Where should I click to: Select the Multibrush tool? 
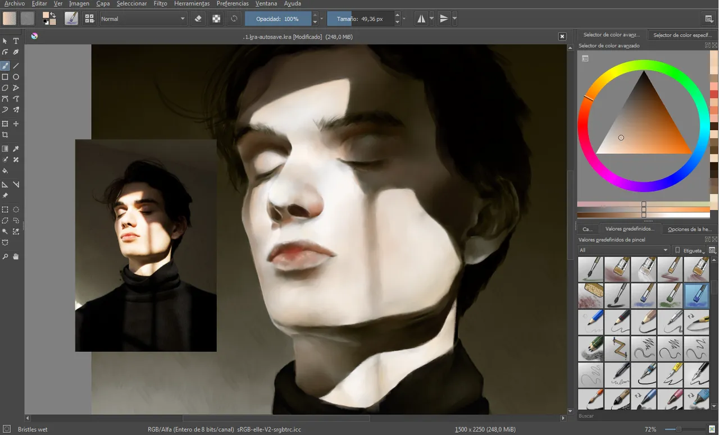(x=16, y=110)
